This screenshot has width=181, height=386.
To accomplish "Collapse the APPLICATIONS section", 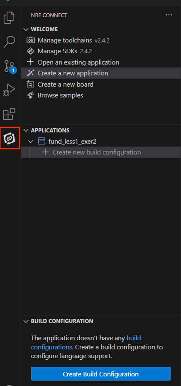I will [26, 130].
